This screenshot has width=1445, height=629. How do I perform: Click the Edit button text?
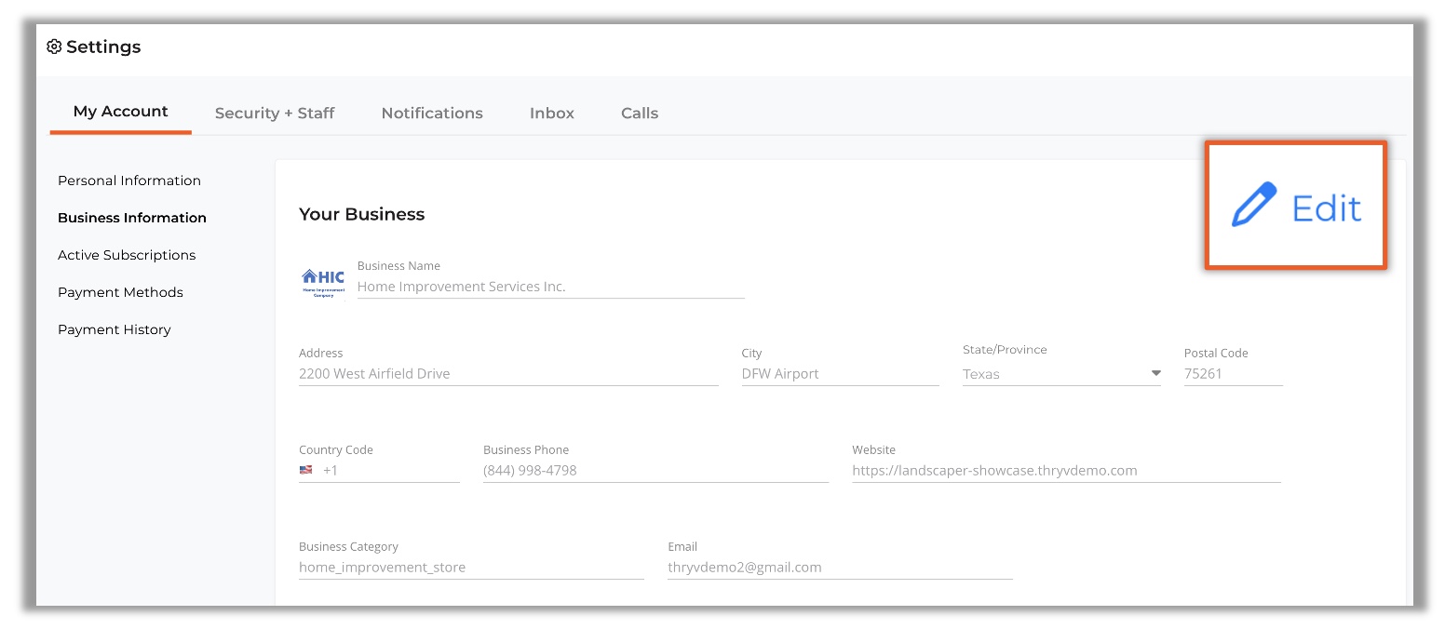(1327, 207)
